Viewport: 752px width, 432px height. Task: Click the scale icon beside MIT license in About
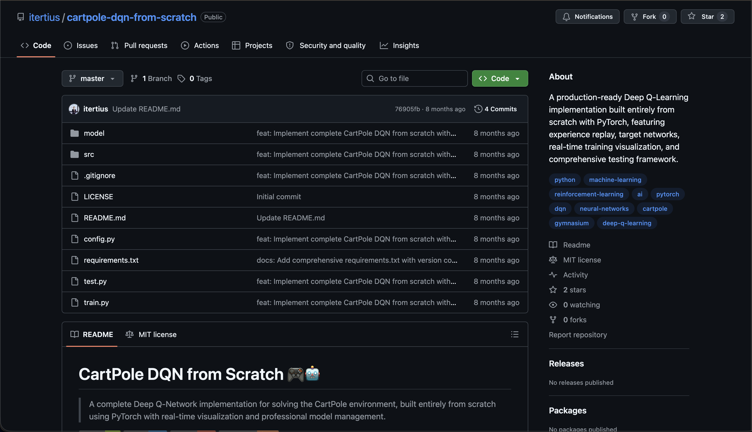pyautogui.click(x=553, y=260)
